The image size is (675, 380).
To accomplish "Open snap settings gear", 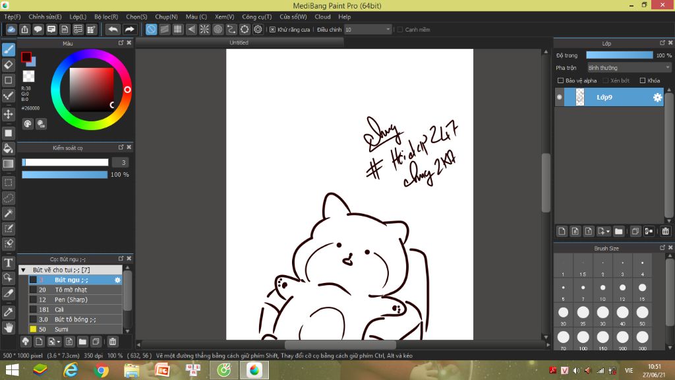I will [x=258, y=29].
